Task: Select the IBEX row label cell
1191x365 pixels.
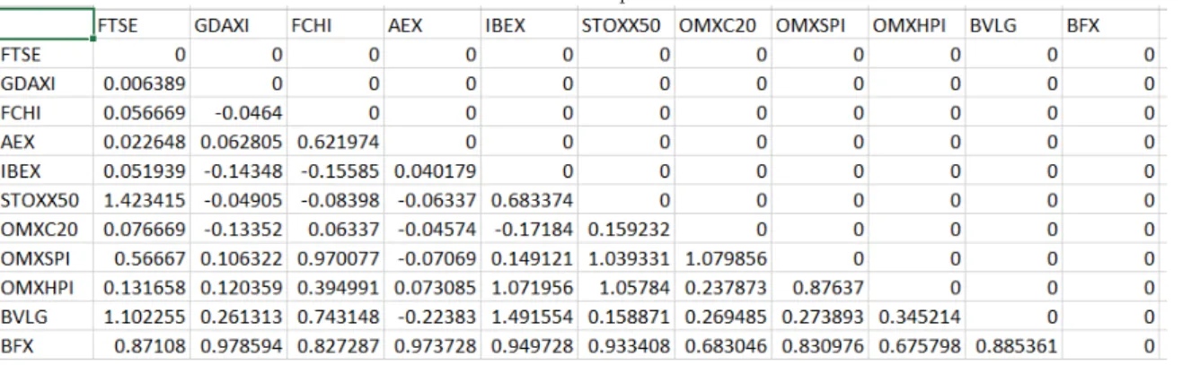Action: click(47, 171)
